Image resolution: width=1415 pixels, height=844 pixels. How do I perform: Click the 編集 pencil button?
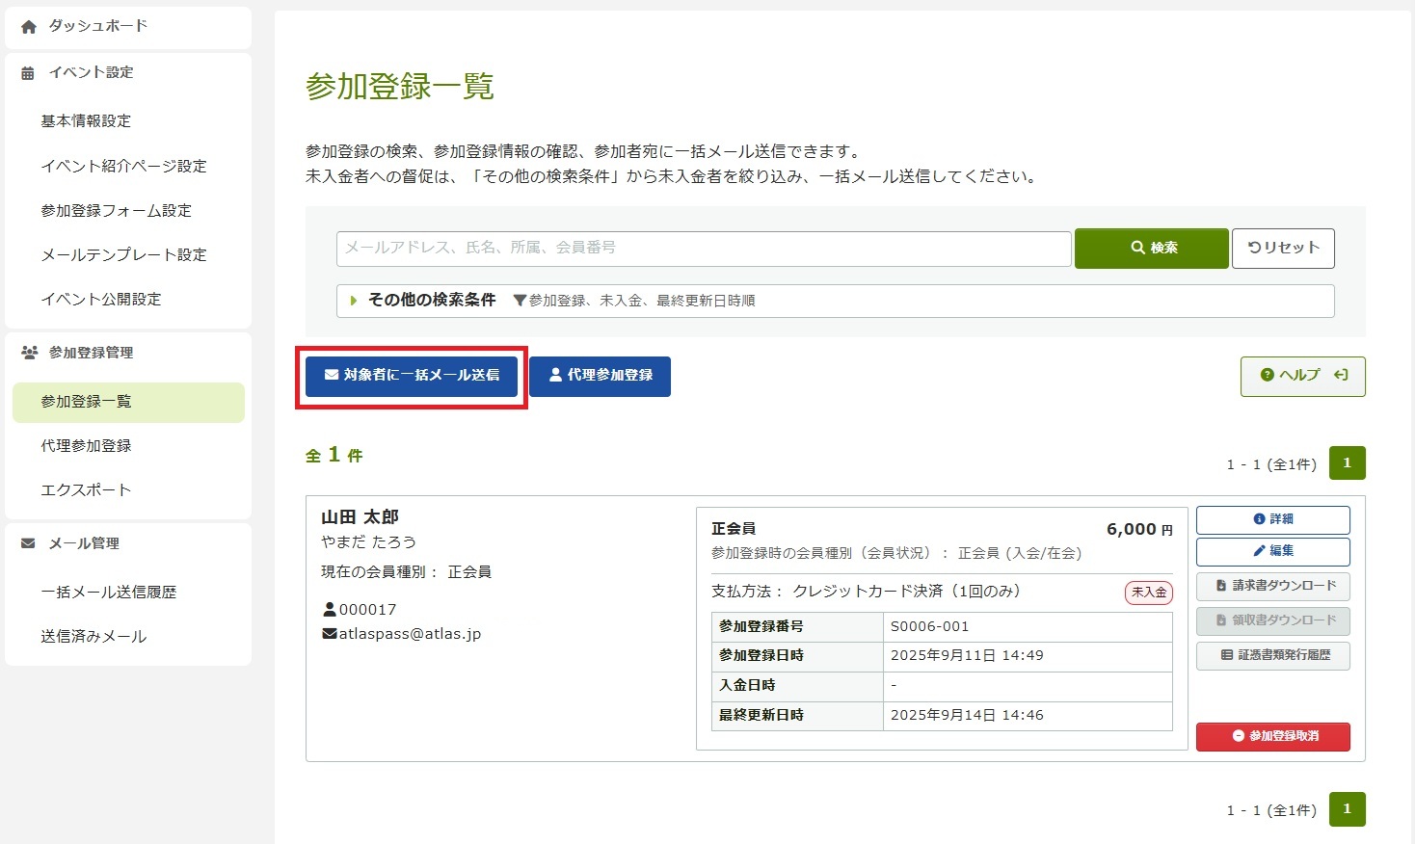point(1272,551)
